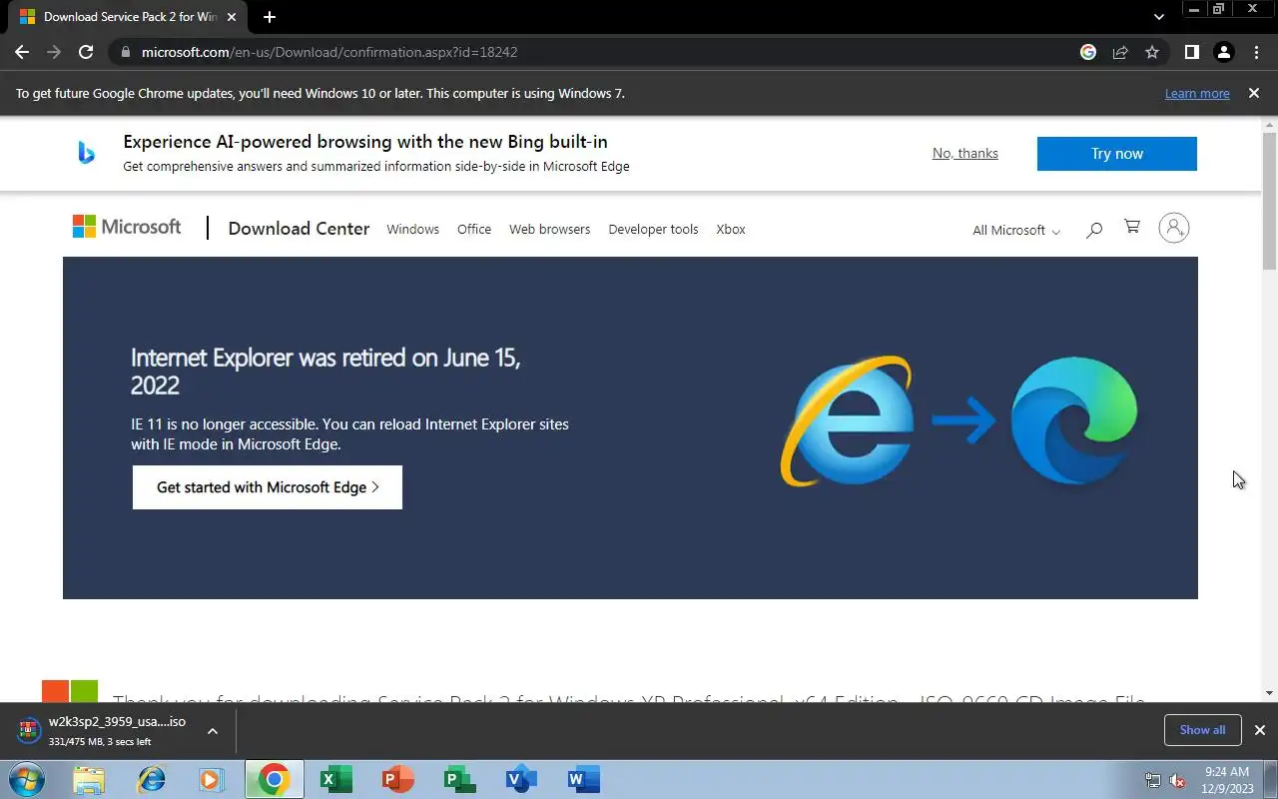Open the Download Center link
This screenshot has width=1278, height=799.
(x=299, y=229)
